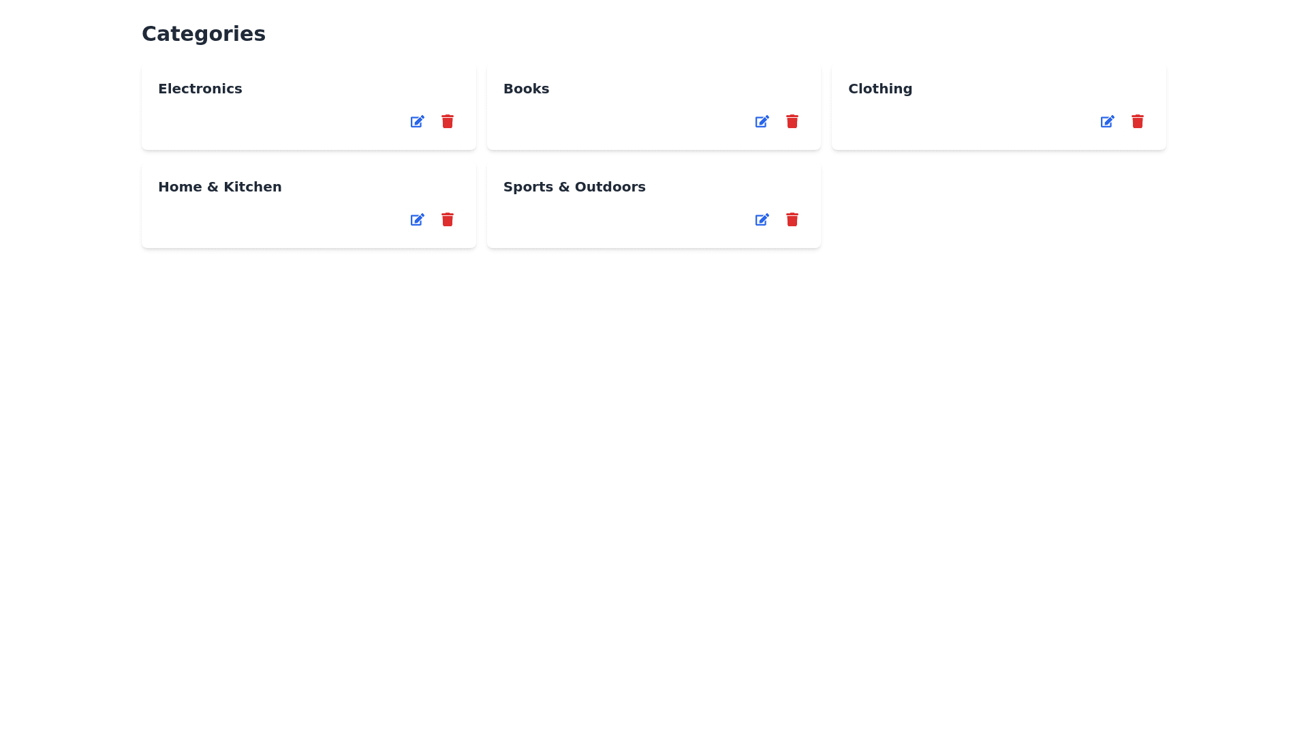Click blank space in Books card
The image size is (1308, 736).
613,123
